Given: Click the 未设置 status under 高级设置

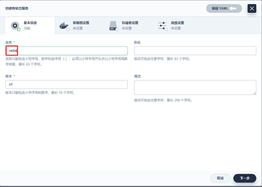Looking at the screenshot, I should (176, 28).
